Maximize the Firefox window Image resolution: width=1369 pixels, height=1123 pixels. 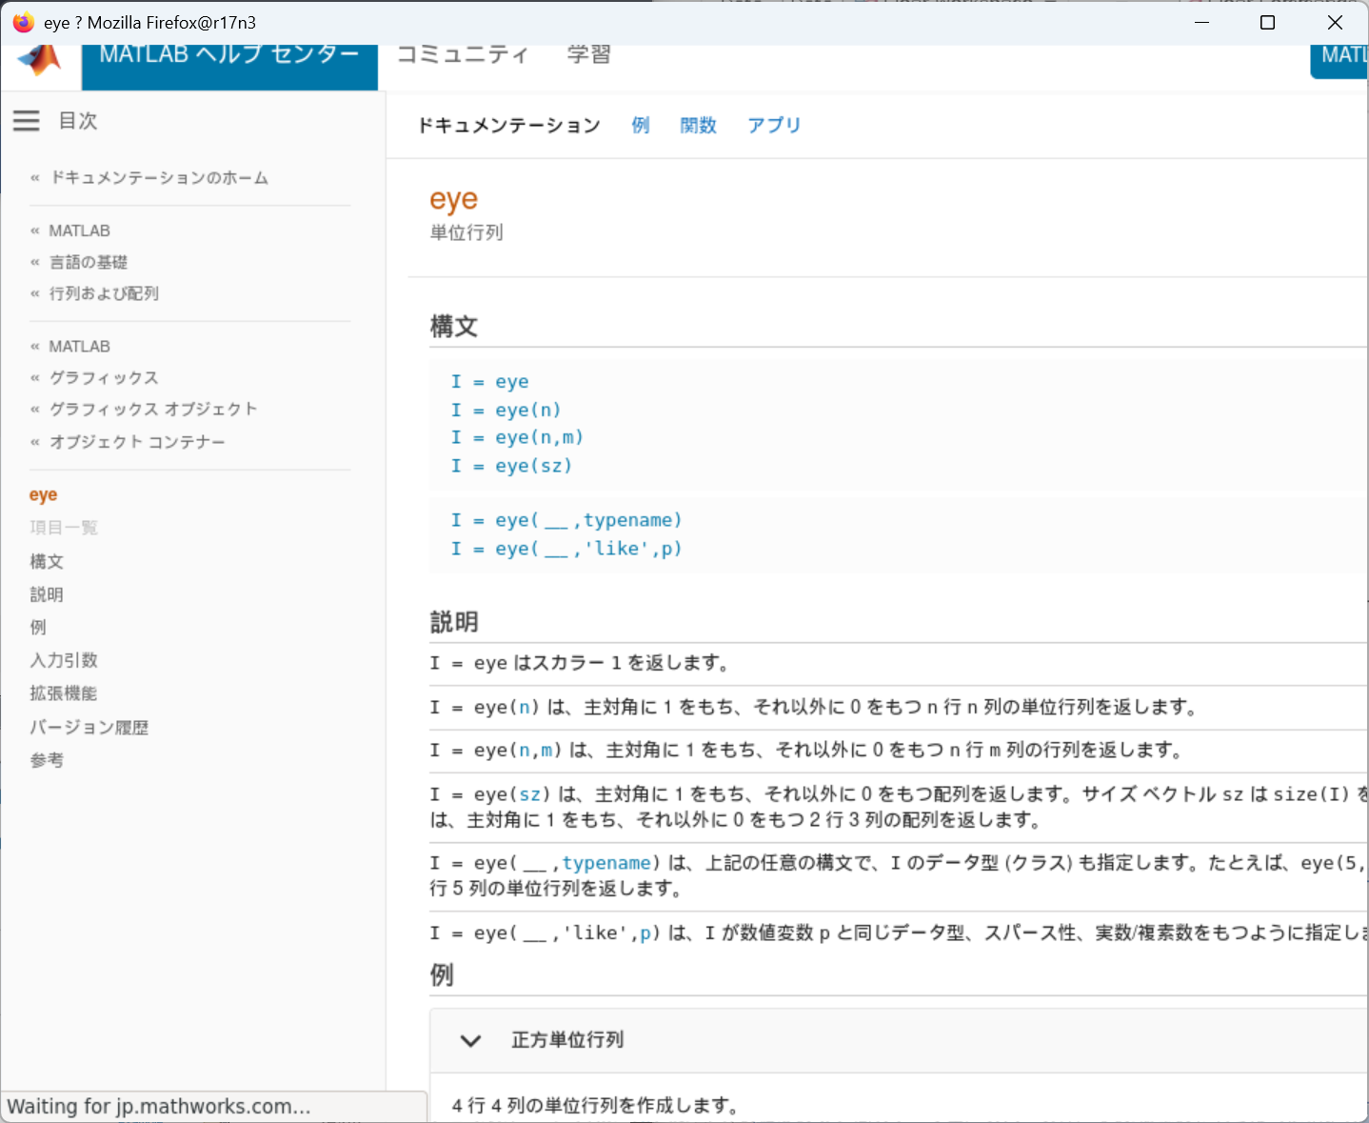[x=1267, y=22]
